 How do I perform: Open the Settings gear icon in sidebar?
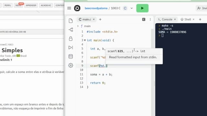[x=71, y=65]
